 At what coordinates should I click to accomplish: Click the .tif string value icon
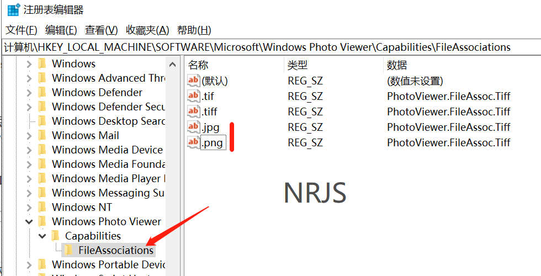[x=194, y=95]
